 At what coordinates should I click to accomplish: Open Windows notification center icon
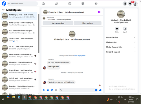[x=137, y=99]
